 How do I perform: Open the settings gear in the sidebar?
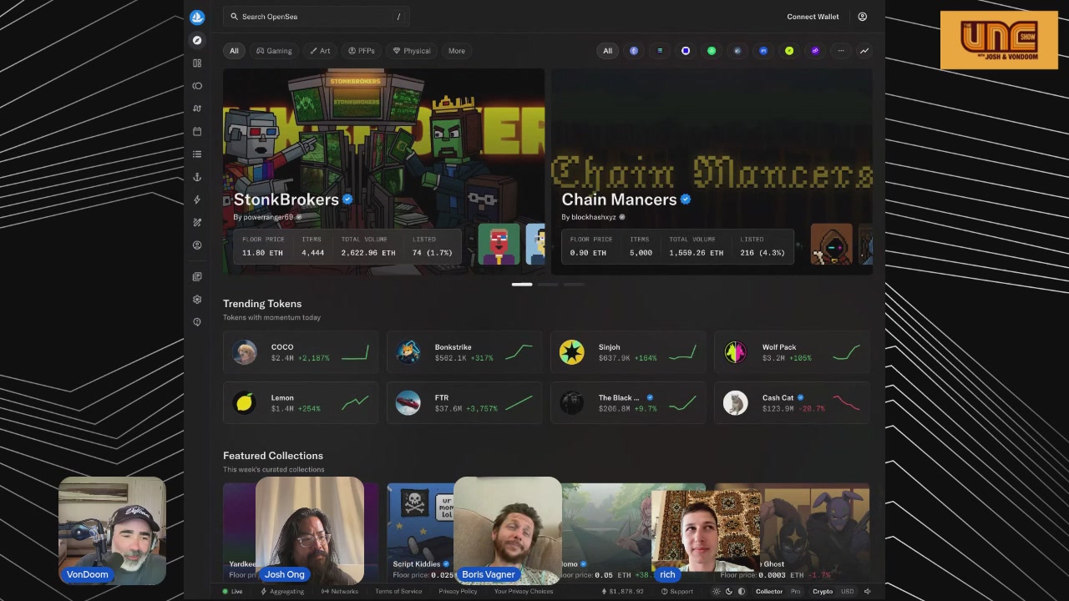click(197, 299)
